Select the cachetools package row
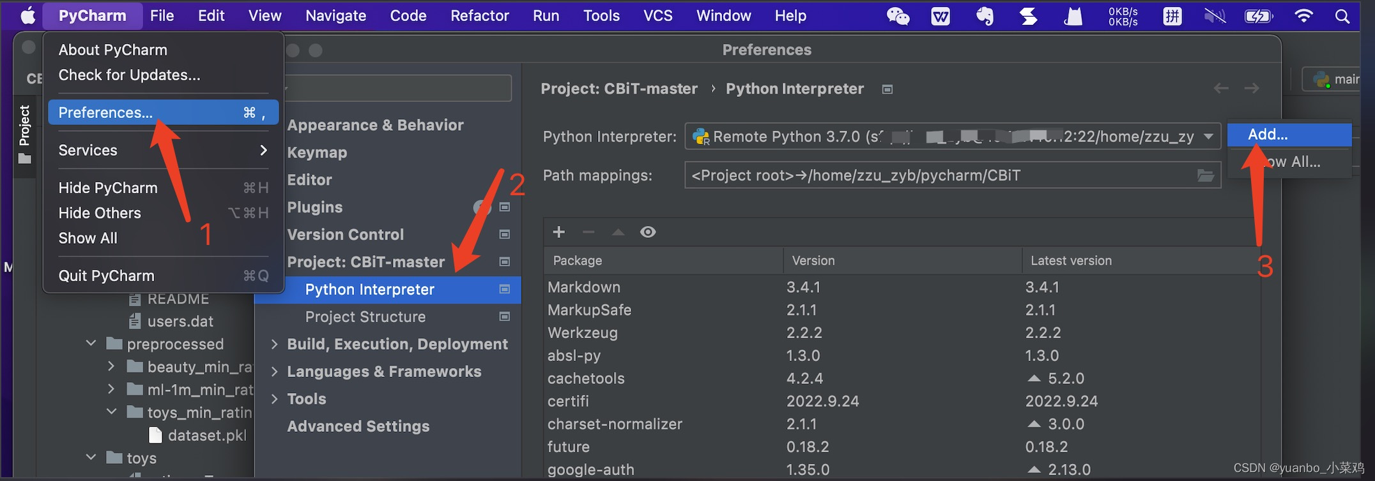The width and height of the screenshot is (1375, 481). tap(902, 379)
